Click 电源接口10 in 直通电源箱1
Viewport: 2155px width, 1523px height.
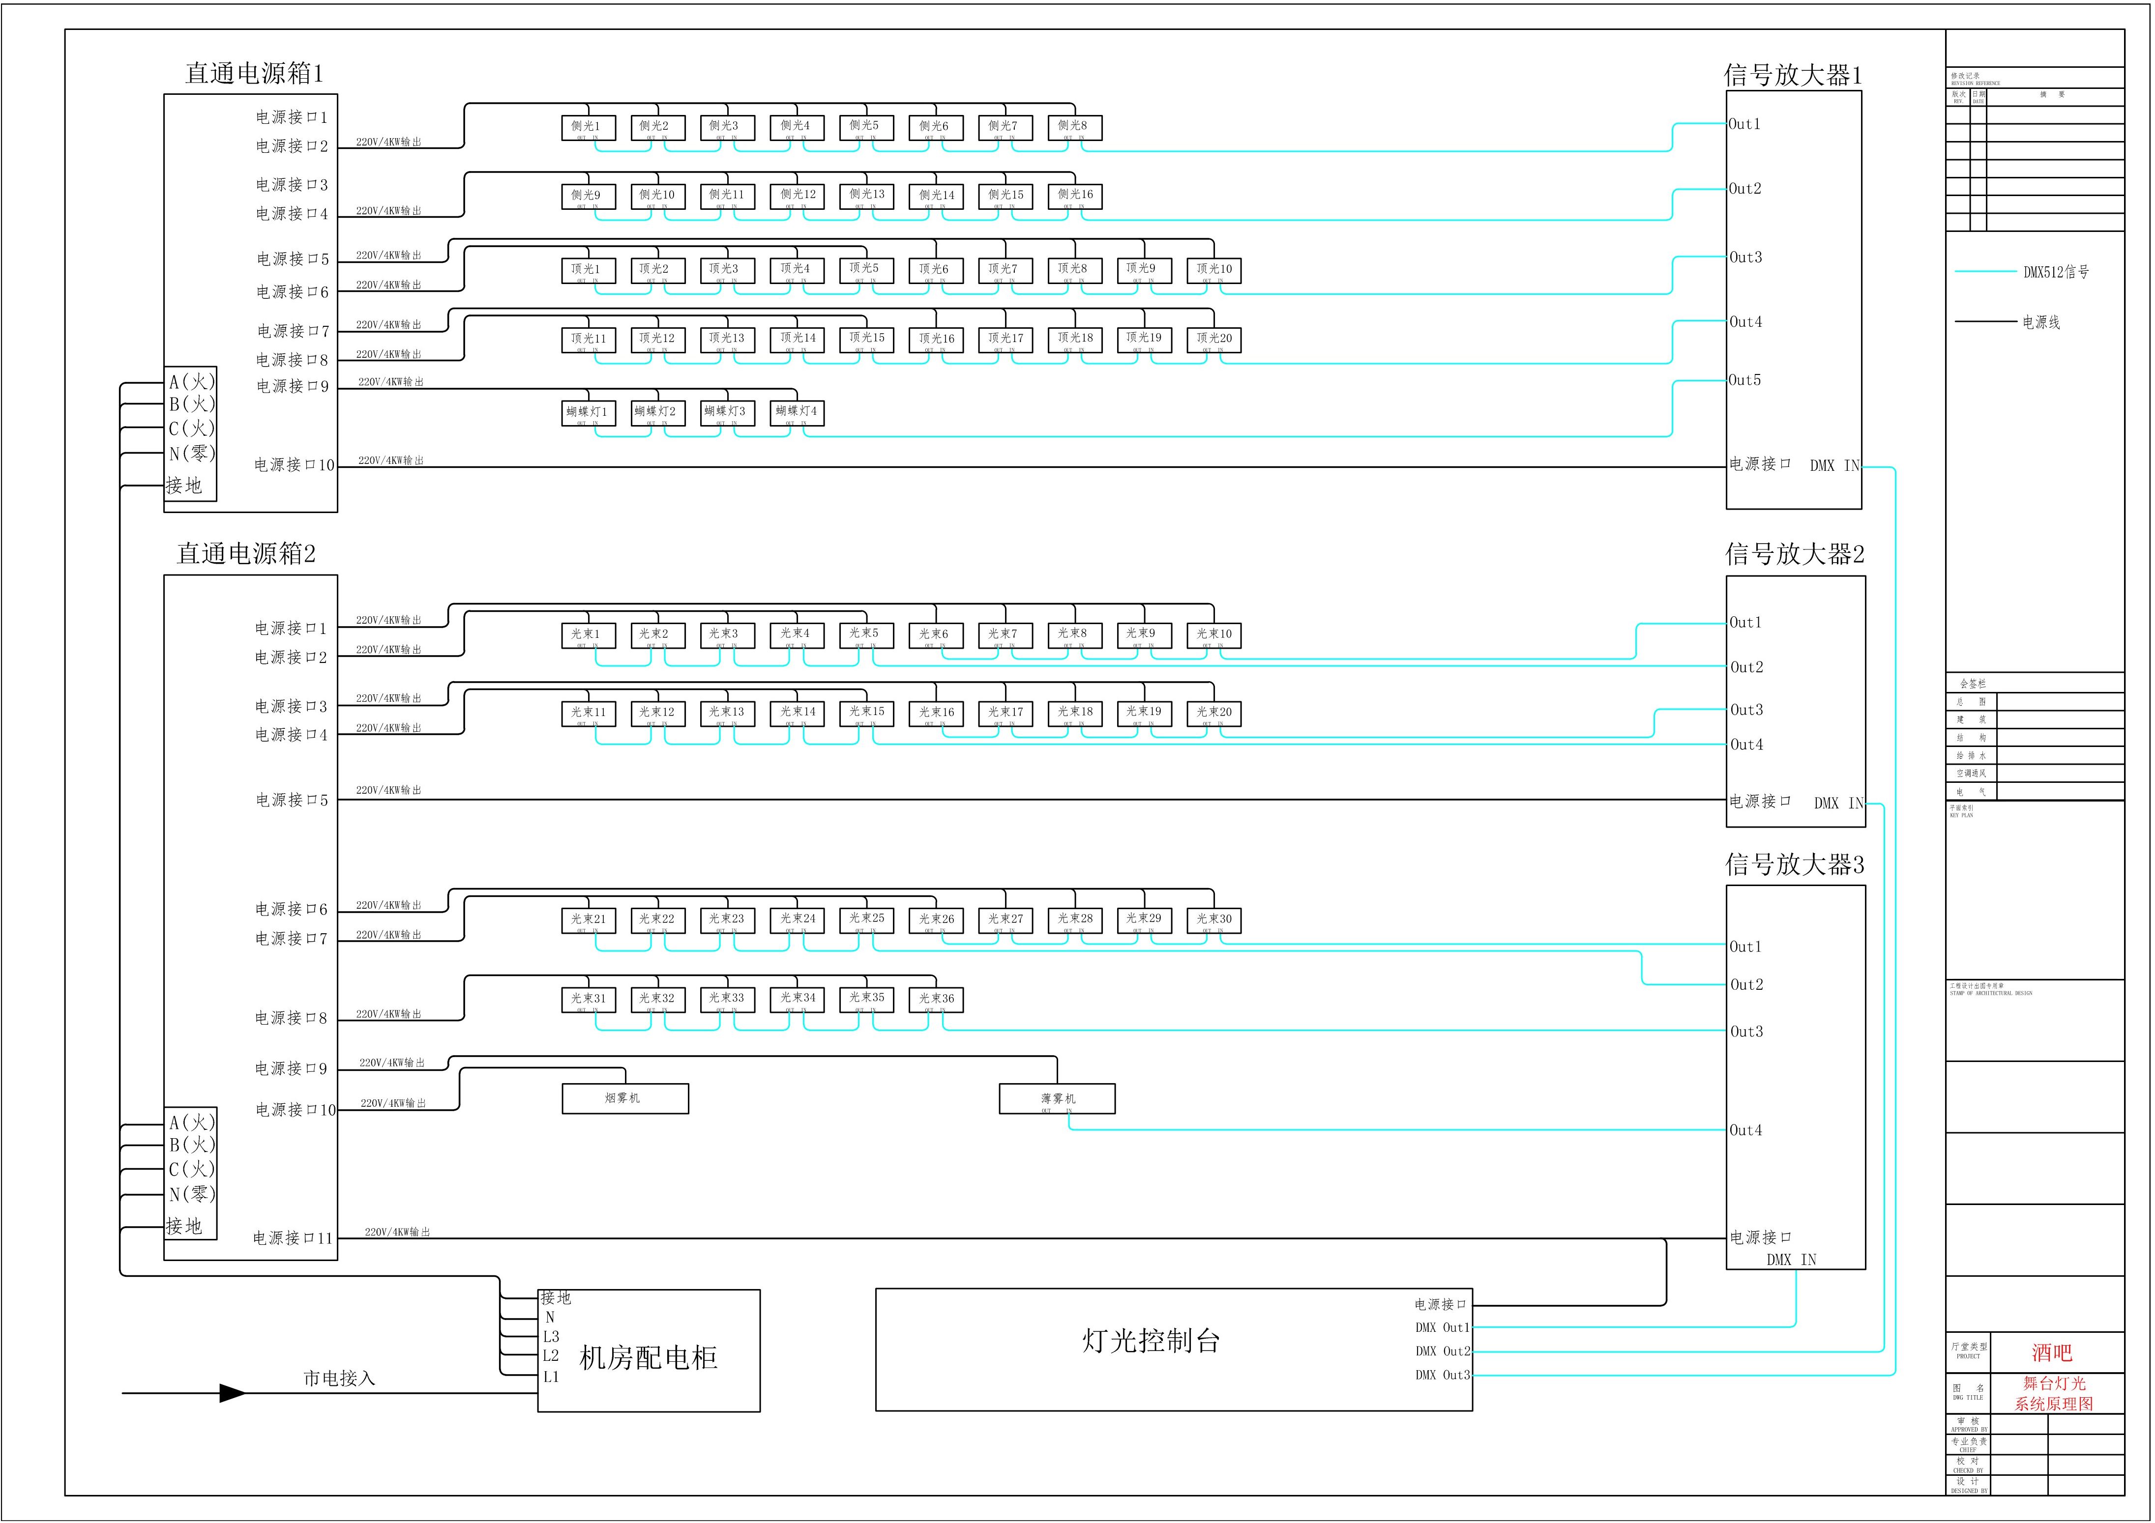click(295, 465)
